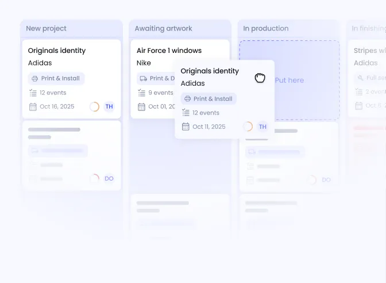Click Adidas client name in New project card
This screenshot has width=386, height=283.
40,63
